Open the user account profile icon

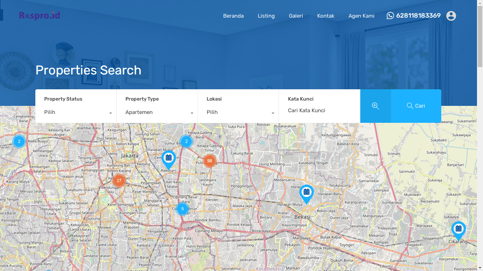click(451, 16)
